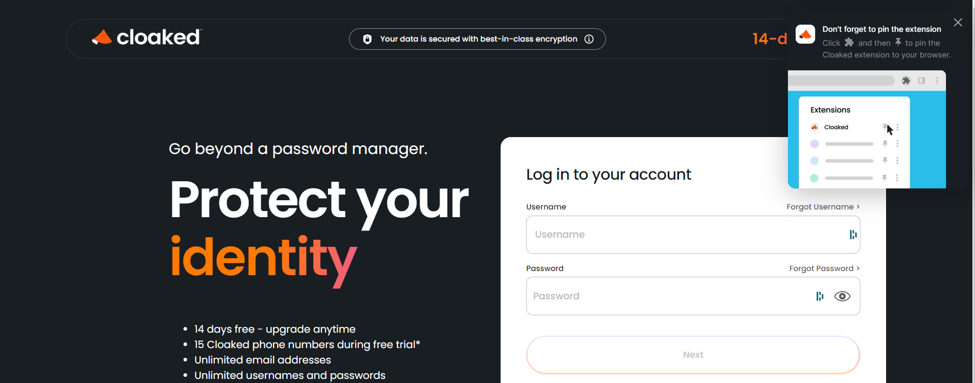Click the autofill icon in Username field
Image resolution: width=975 pixels, height=383 pixels.
point(853,235)
